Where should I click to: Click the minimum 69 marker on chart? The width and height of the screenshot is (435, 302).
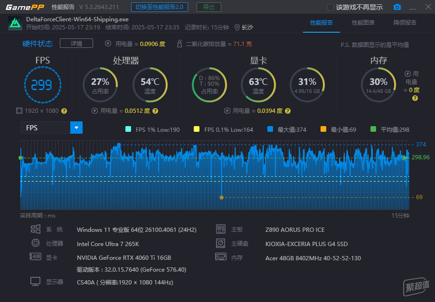(221, 198)
